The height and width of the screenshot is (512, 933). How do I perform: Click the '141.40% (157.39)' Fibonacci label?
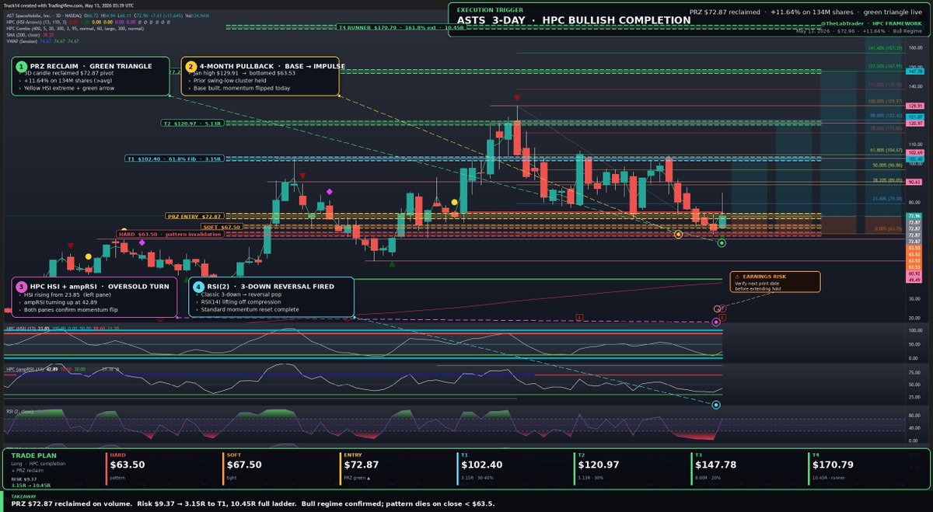point(885,48)
